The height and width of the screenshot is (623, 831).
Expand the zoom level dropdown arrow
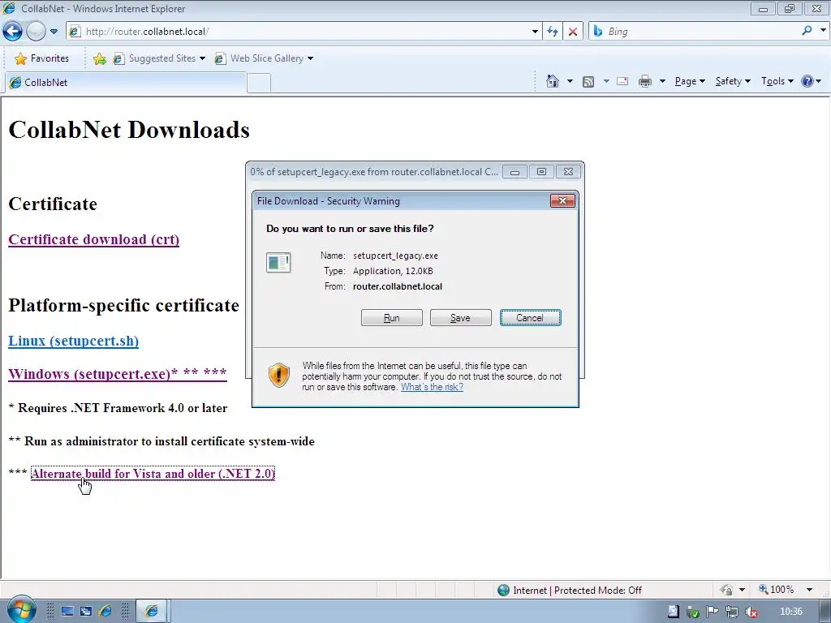809,590
